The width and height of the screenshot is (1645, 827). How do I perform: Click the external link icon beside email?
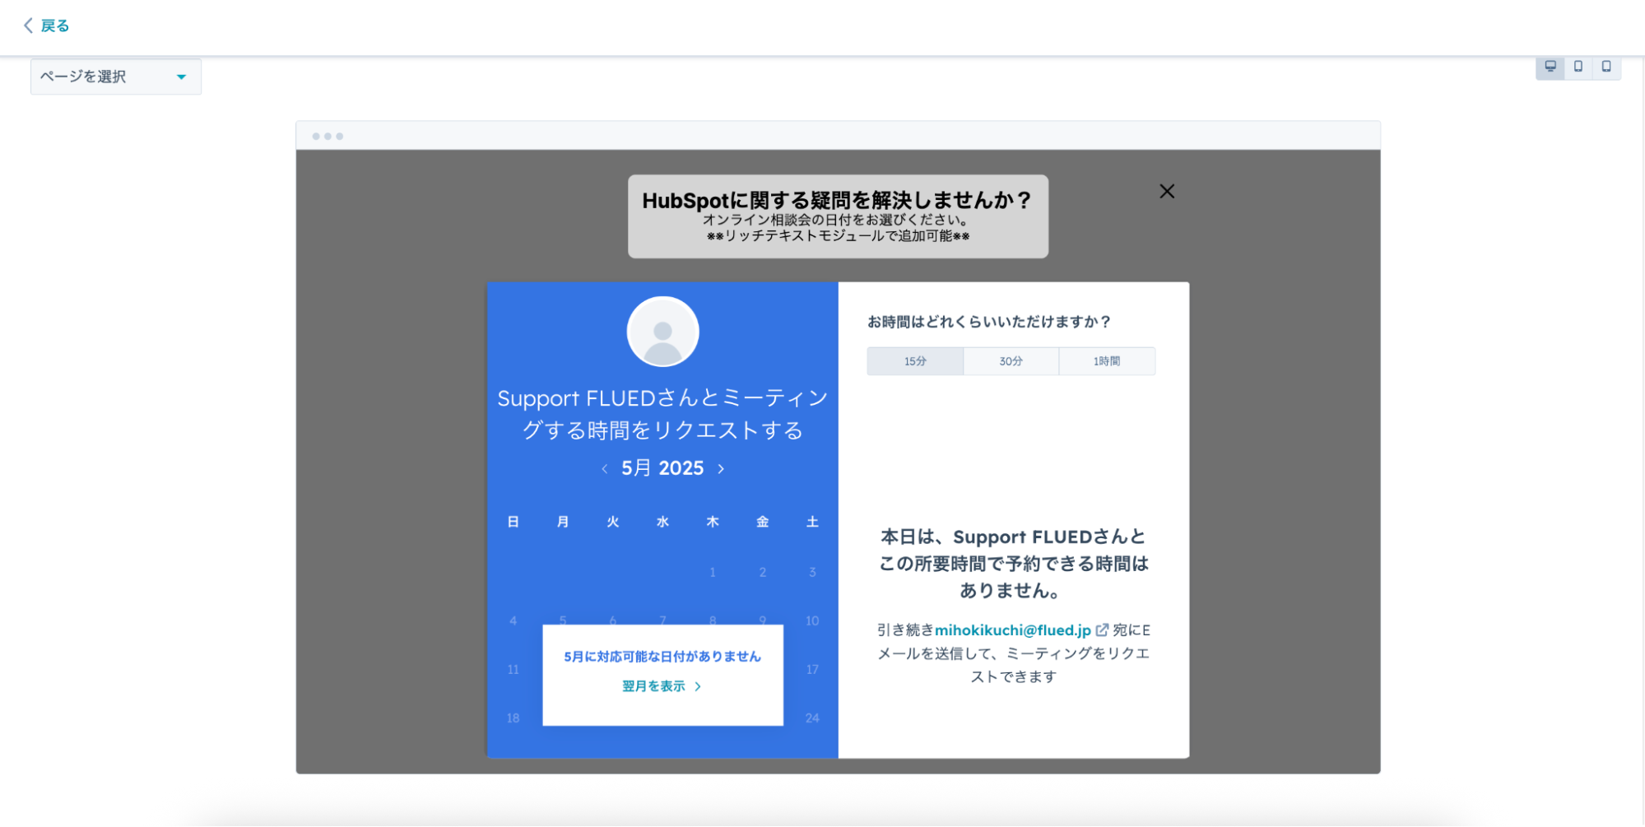click(x=1102, y=630)
